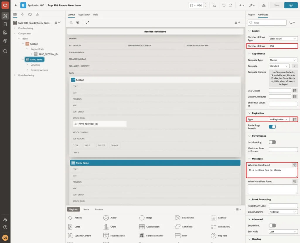The width and height of the screenshot is (300, 243).
Task: Click the Filter attributes search field
Action: click(x=267, y=23)
